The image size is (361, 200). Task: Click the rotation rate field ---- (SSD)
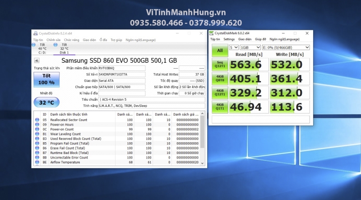coord(192,81)
